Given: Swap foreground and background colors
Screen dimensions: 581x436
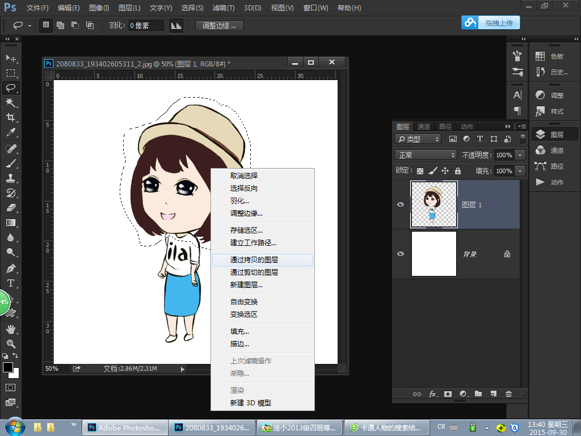Looking at the screenshot, I should coord(15,355).
